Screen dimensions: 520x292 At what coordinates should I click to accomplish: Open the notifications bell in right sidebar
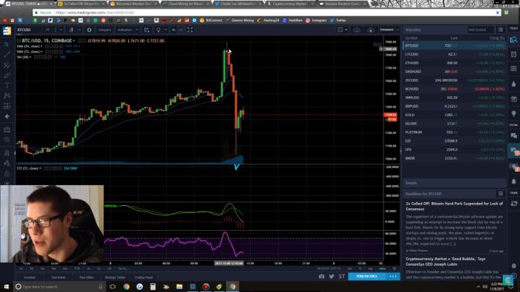point(513,181)
